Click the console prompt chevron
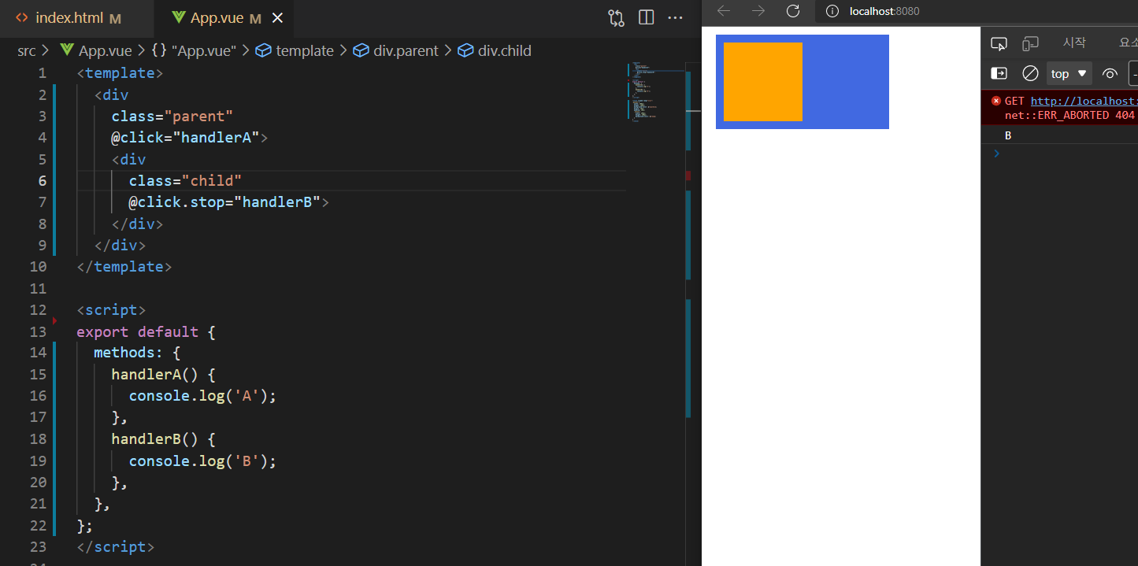 point(997,154)
